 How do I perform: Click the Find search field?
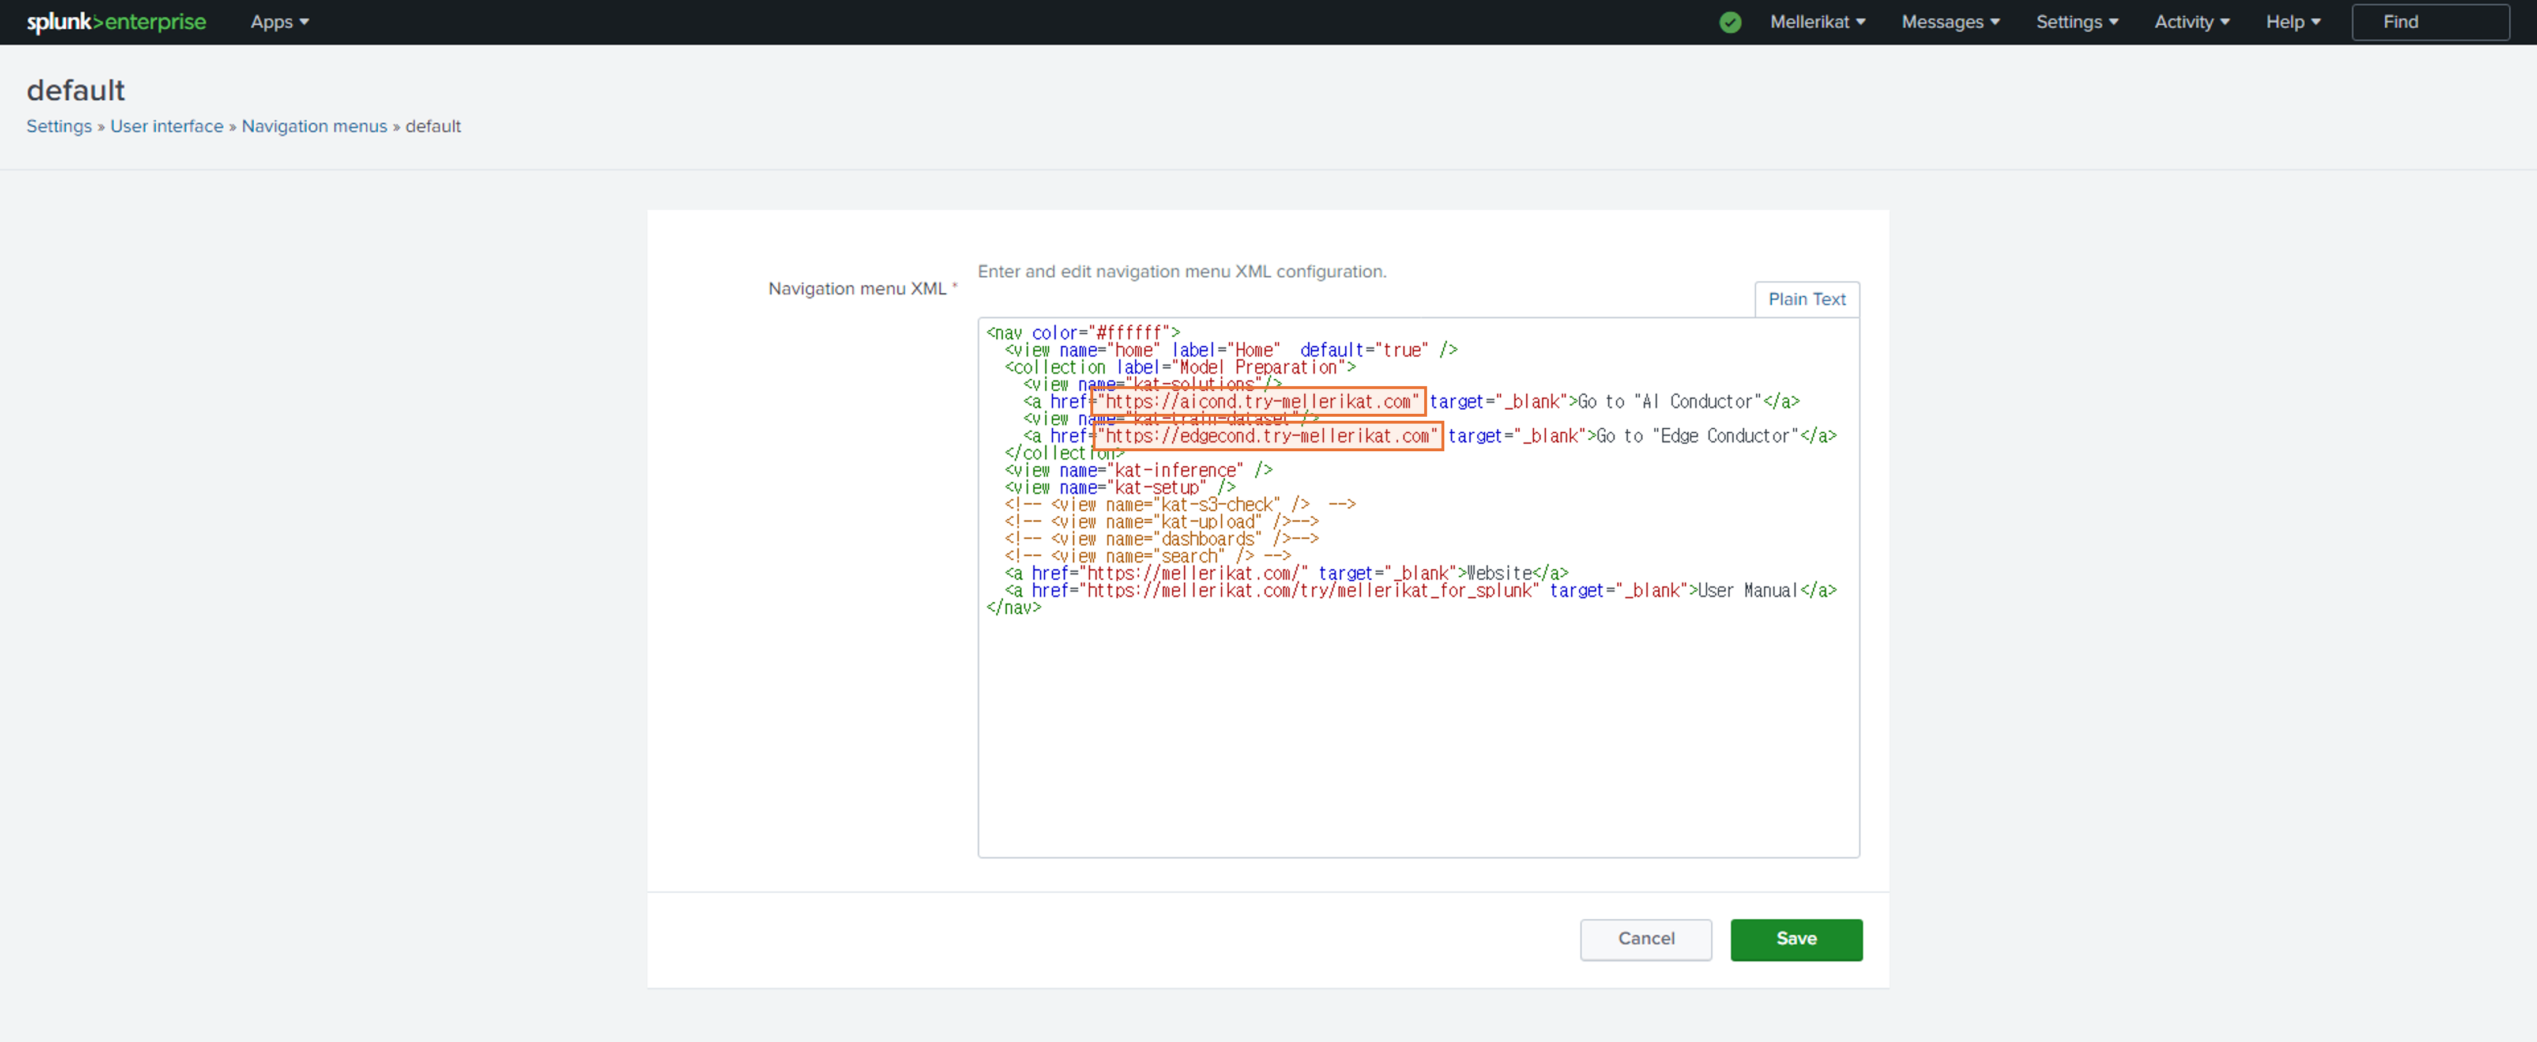point(2430,22)
